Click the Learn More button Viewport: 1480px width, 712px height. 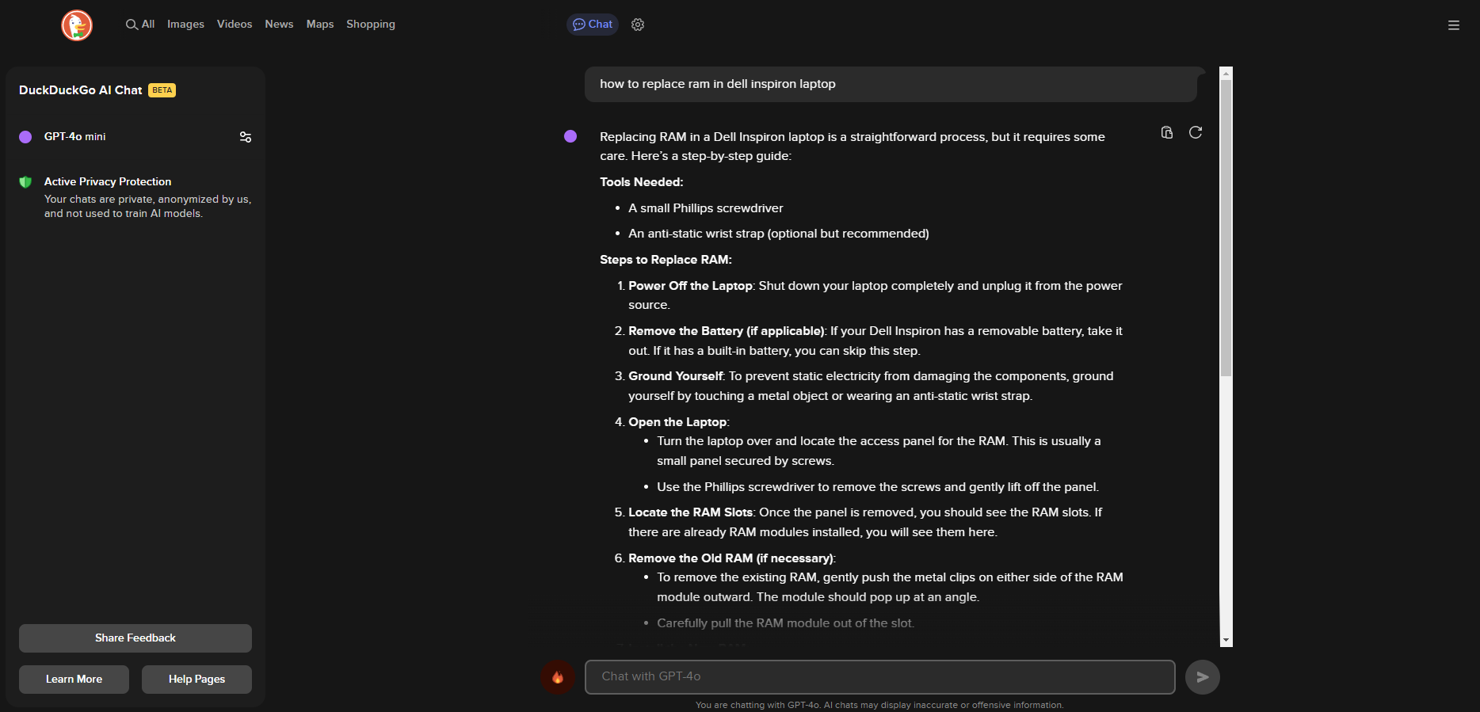74,680
